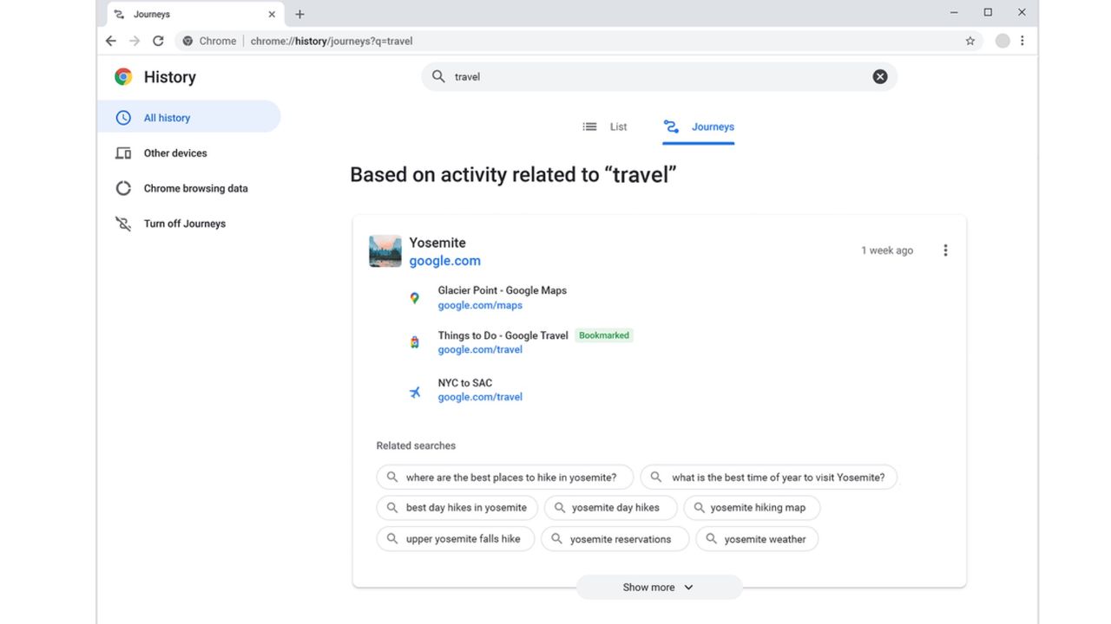Switch to the List tab
The height and width of the screenshot is (624, 1111).
tap(605, 127)
